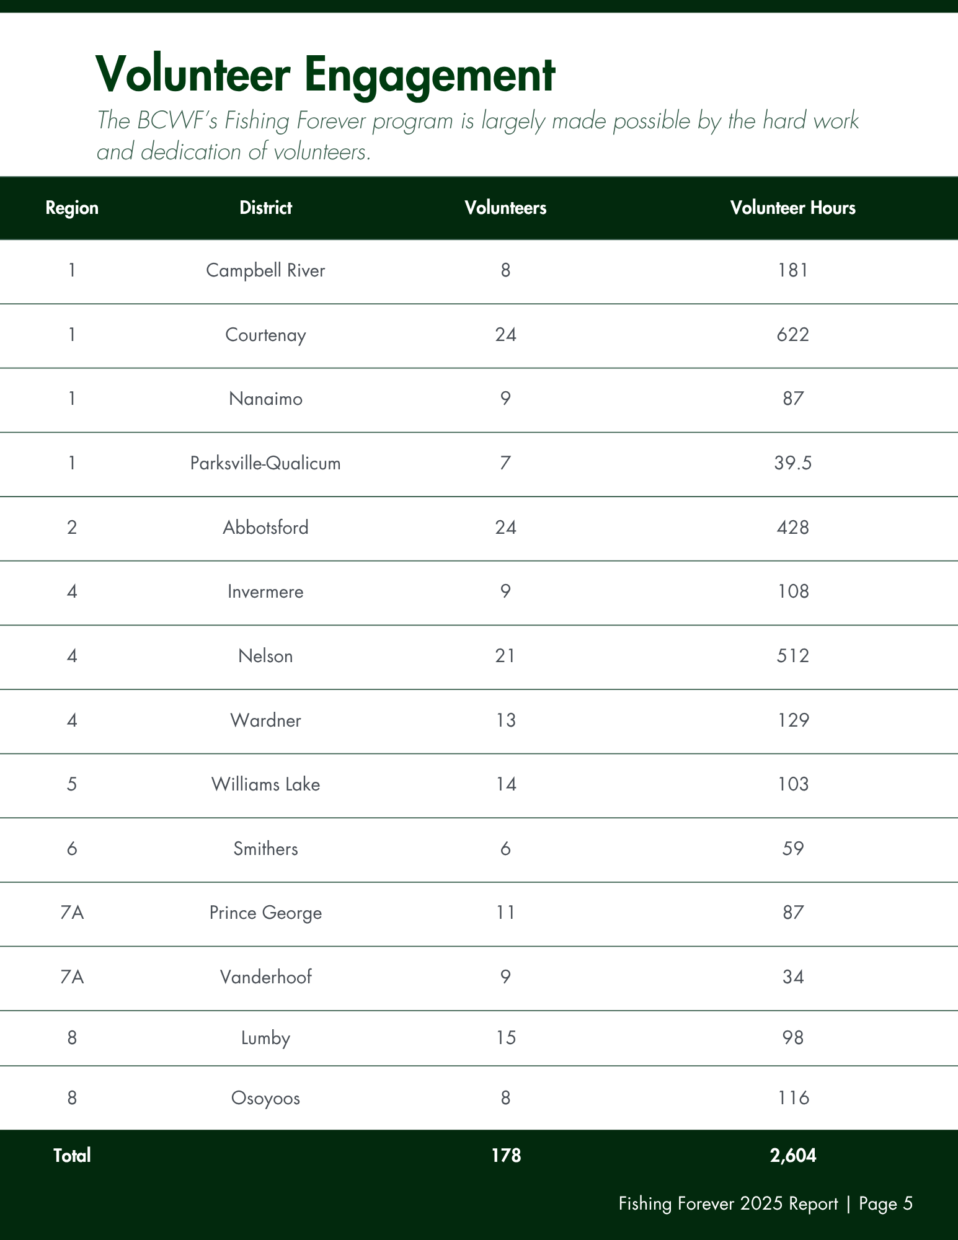Viewport: 958px width, 1240px height.
Task: Select the Campbell River district cell
Action: click(265, 270)
